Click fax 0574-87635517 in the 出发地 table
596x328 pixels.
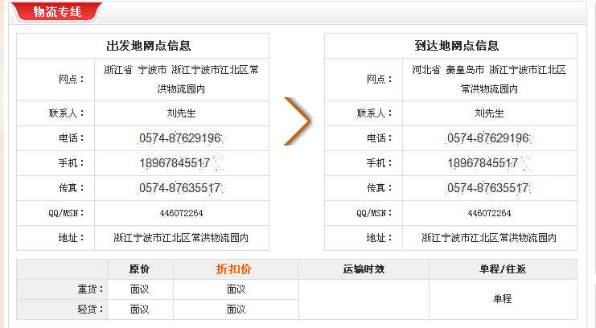(x=180, y=188)
